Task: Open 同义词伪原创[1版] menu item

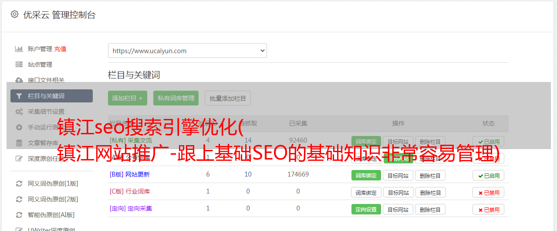Action: (x=53, y=183)
